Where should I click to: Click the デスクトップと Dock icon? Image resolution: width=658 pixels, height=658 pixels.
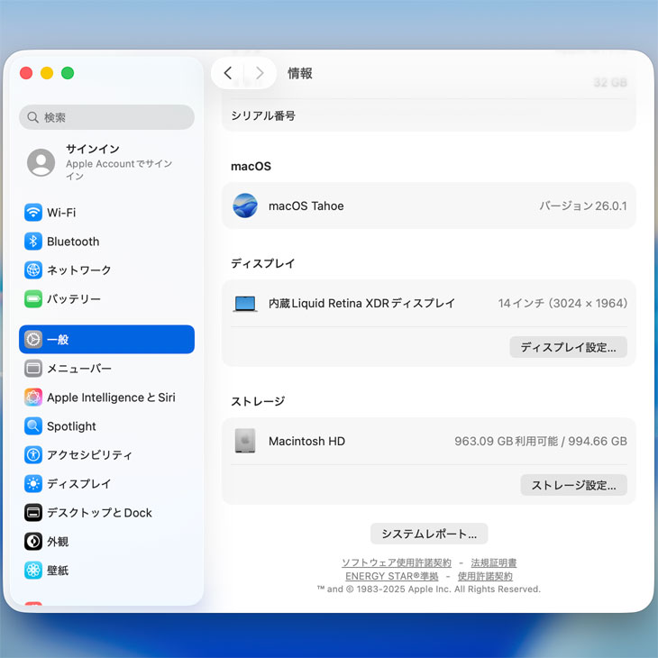click(x=33, y=513)
